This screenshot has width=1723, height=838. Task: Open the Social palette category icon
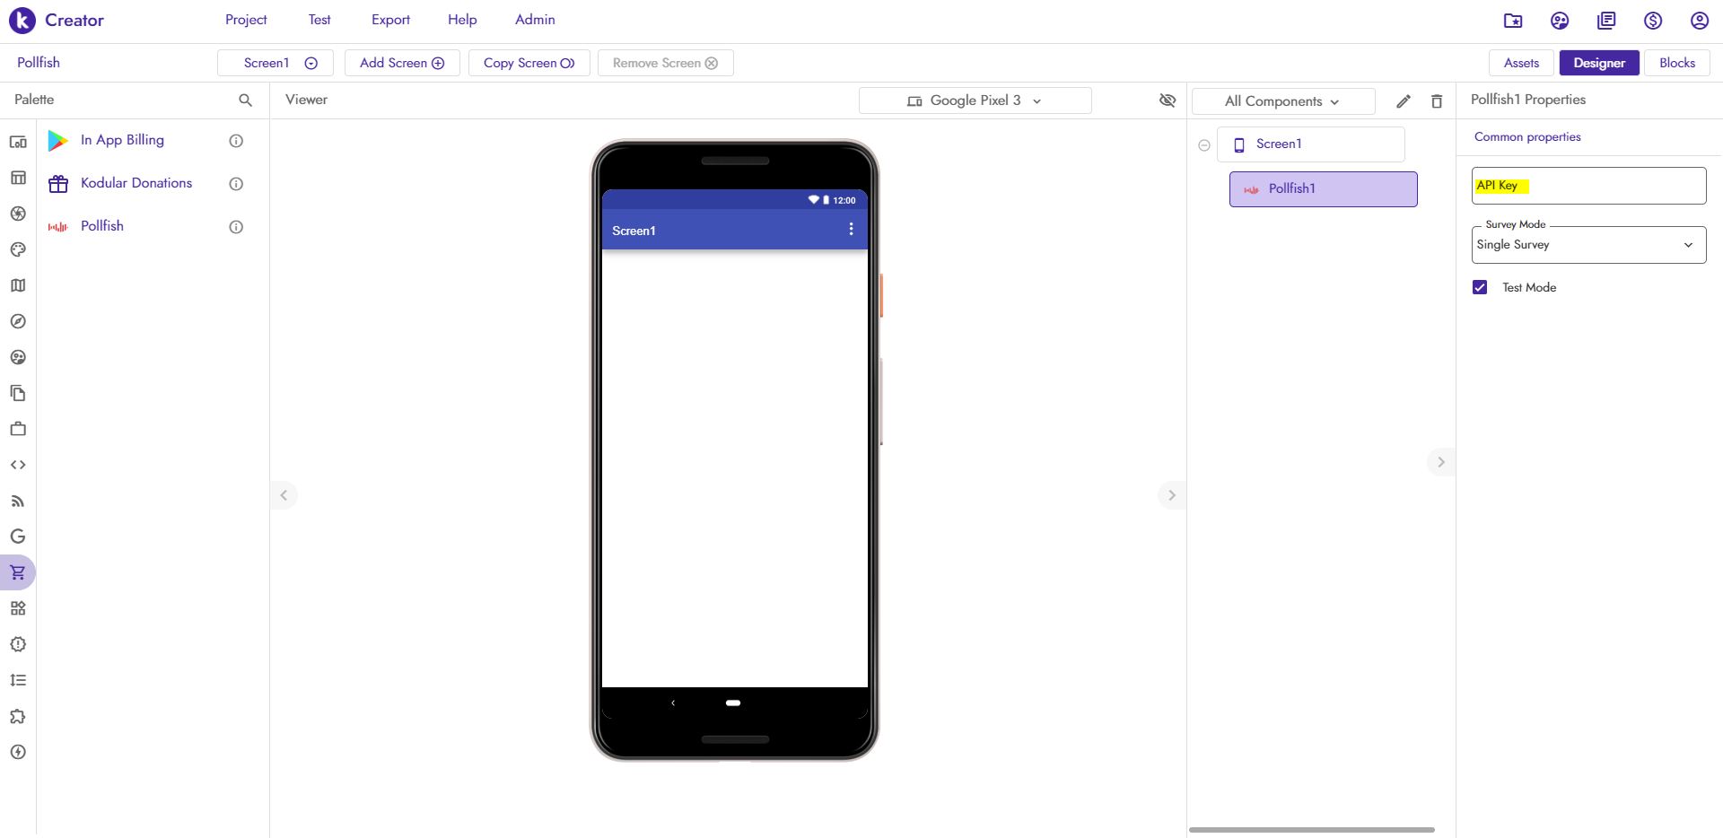(x=18, y=357)
